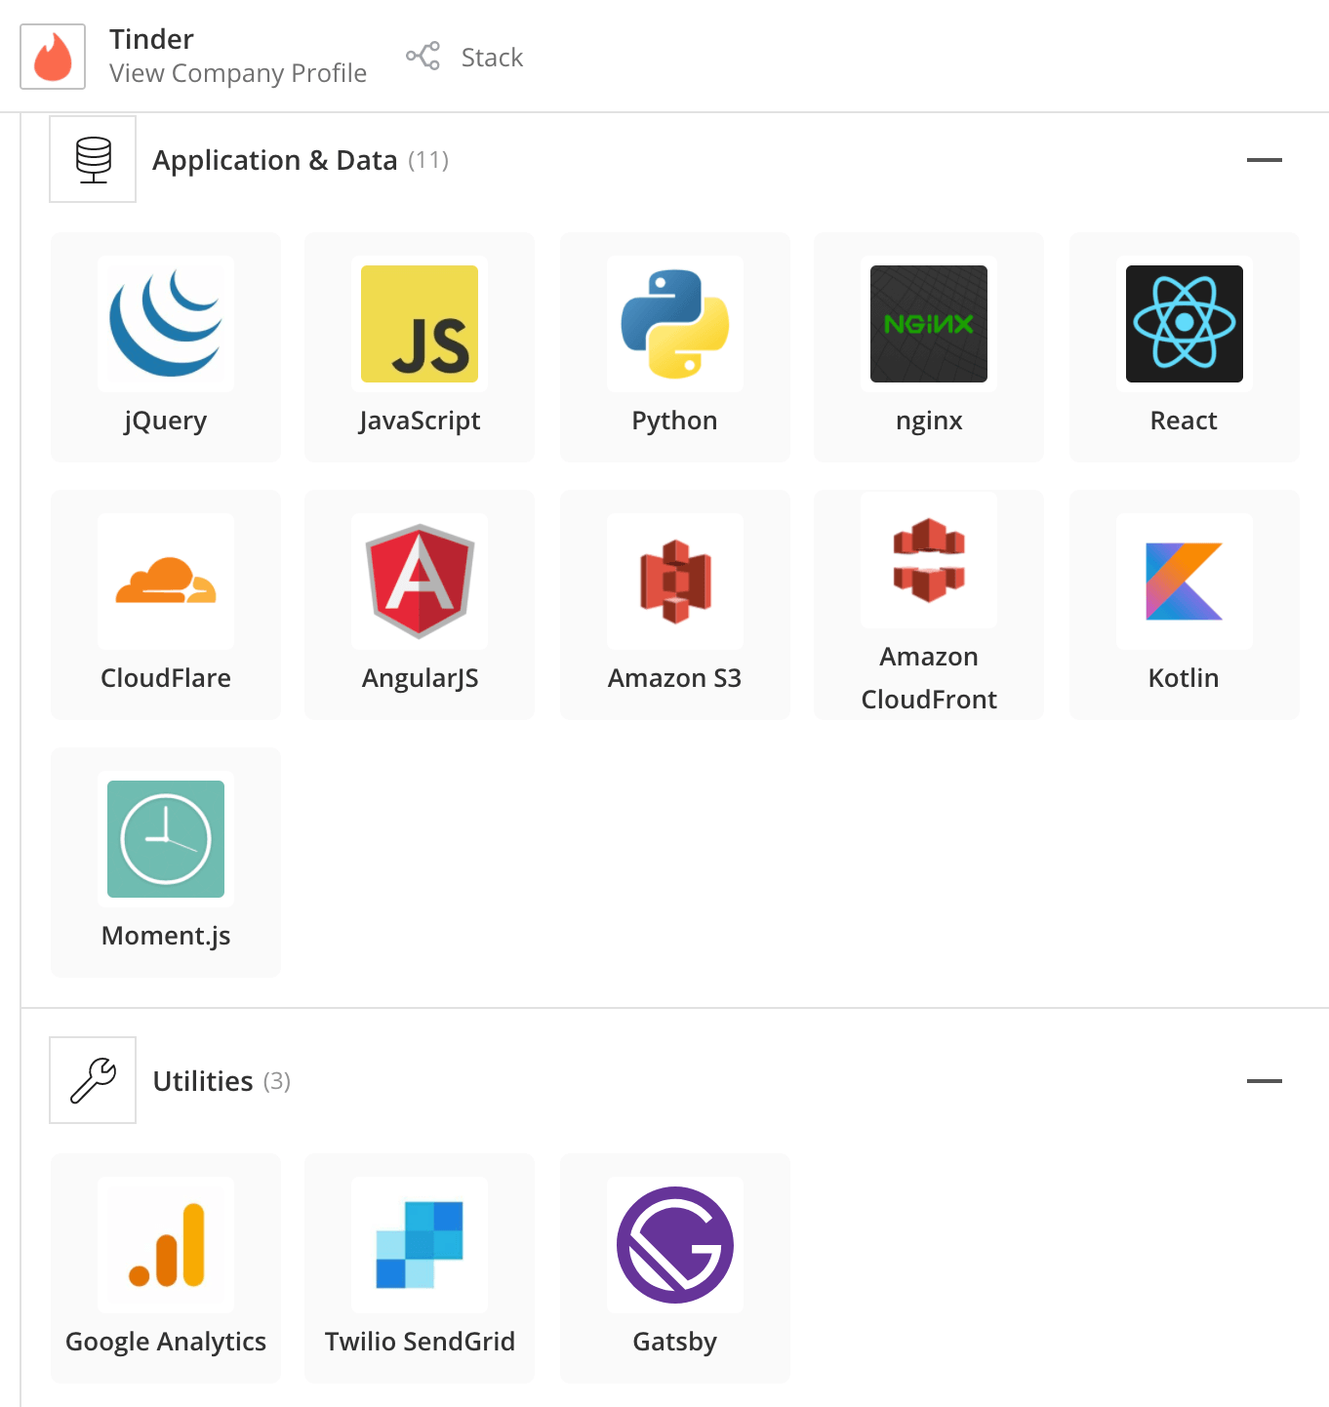Open the nginx label
1329x1407 pixels.
[x=929, y=421]
